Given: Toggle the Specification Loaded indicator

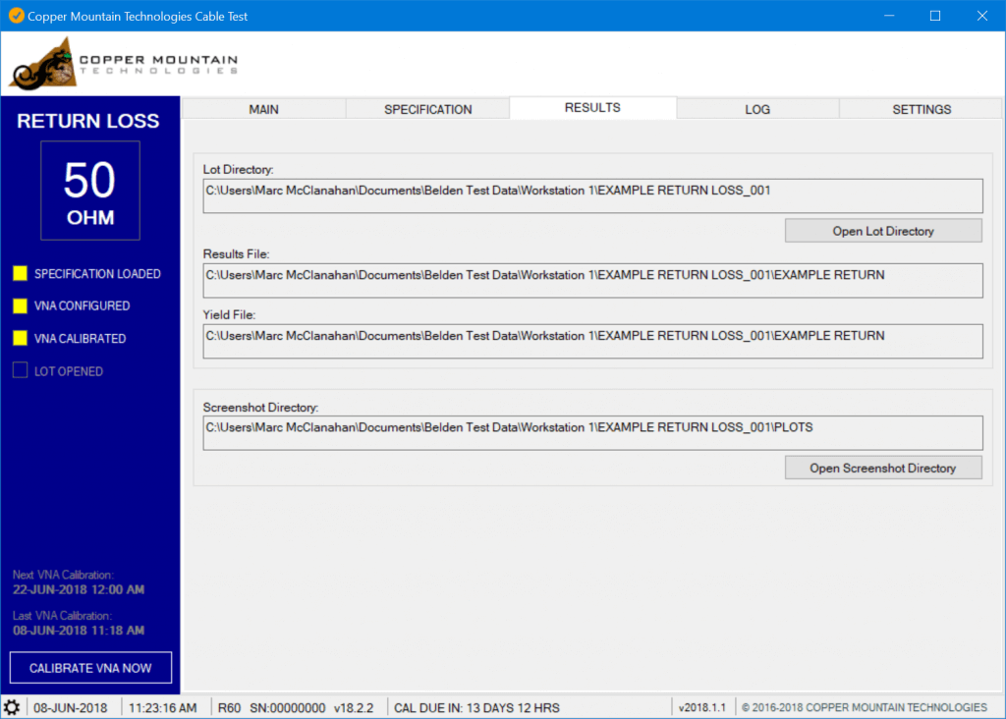Looking at the screenshot, I should click(20, 274).
